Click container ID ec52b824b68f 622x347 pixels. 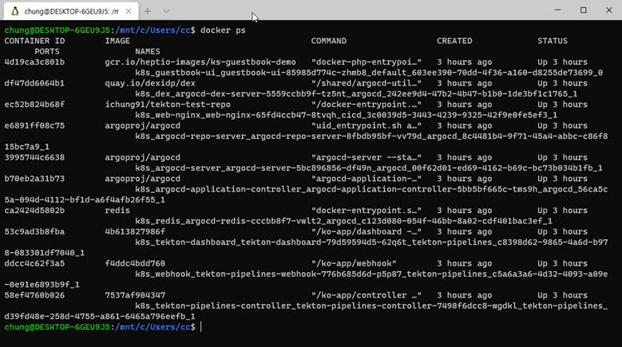(34, 104)
